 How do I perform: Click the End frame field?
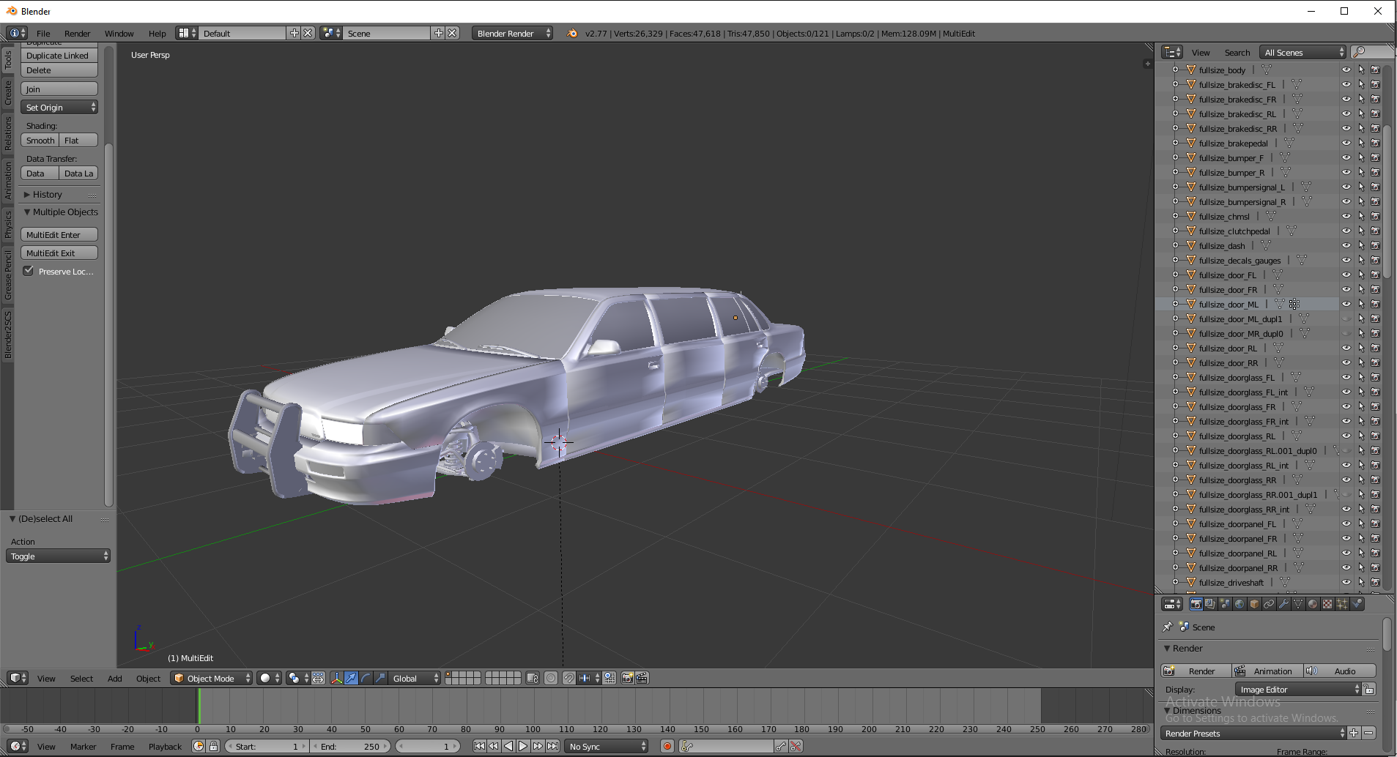[350, 746]
